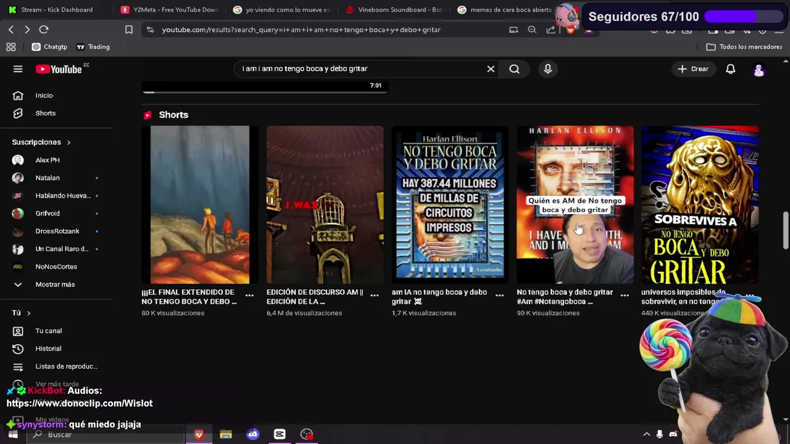The width and height of the screenshot is (790, 444).
Task: Open options menu for #Am #Notengoboca short
Action: pyautogui.click(x=625, y=295)
